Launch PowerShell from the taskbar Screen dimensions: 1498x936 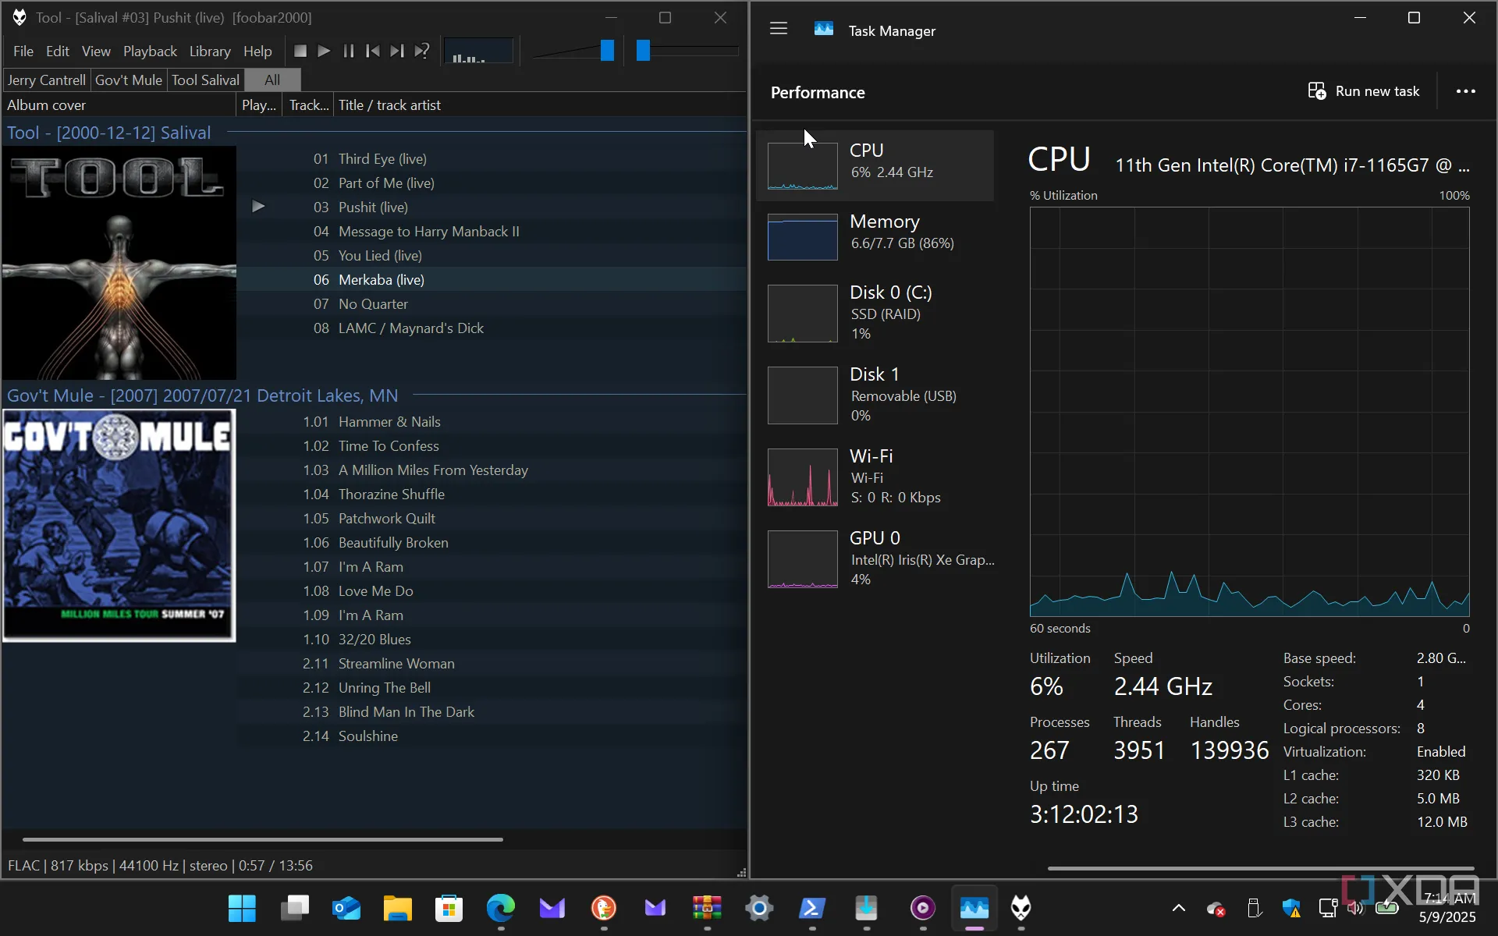click(812, 908)
